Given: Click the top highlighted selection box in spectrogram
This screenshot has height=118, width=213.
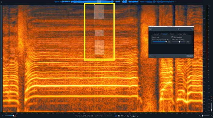Looking at the screenshot, I should coord(99,12).
